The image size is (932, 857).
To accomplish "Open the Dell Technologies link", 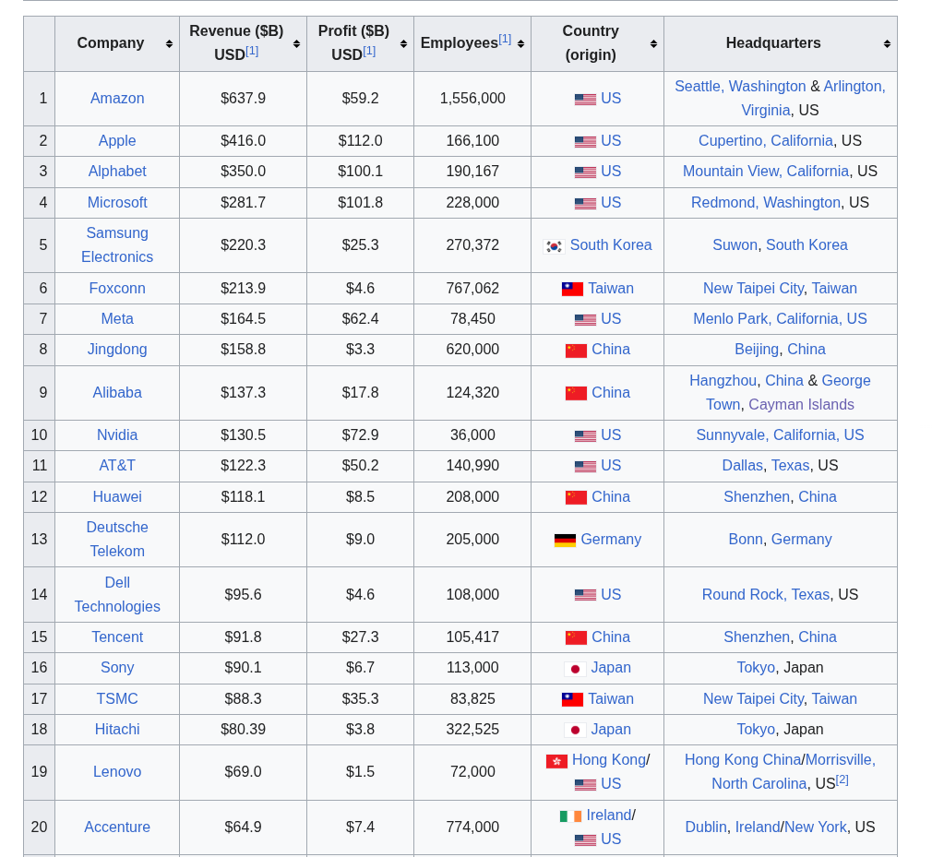I will [117, 594].
